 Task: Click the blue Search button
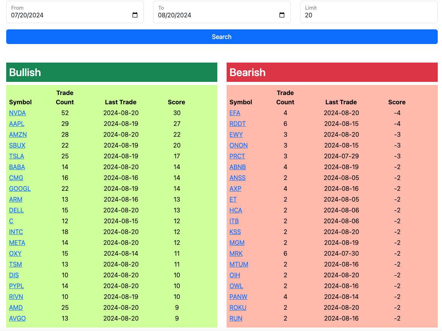(222, 37)
